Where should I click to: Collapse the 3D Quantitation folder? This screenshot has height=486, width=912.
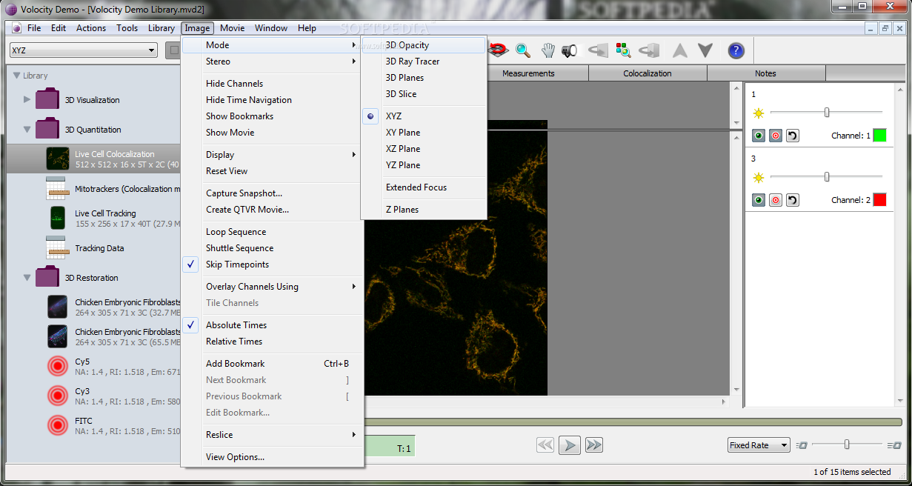[x=27, y=130]
